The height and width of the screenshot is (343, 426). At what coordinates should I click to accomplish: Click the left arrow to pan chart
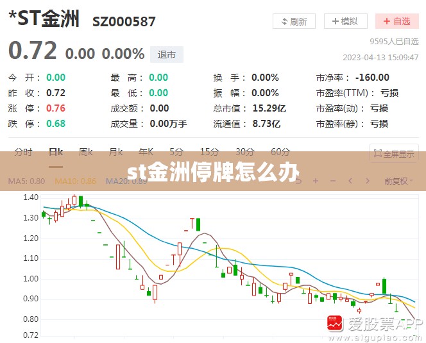[x=350, y=181]
